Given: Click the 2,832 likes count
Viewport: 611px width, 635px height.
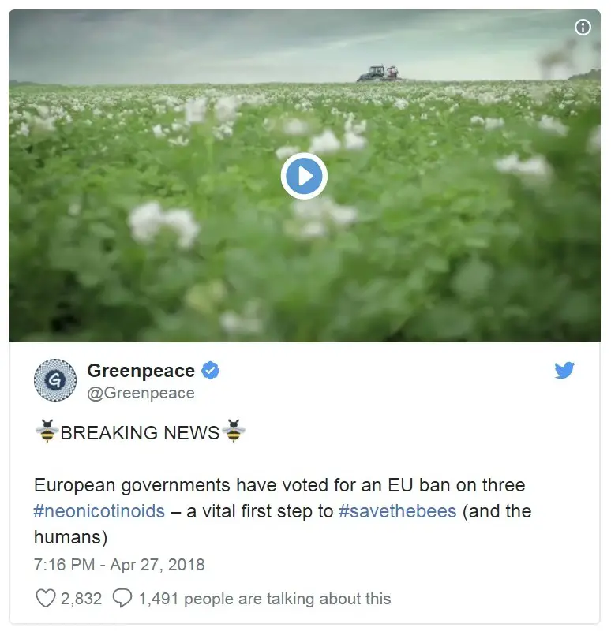Looking at the screenshot, I should 81,599.
